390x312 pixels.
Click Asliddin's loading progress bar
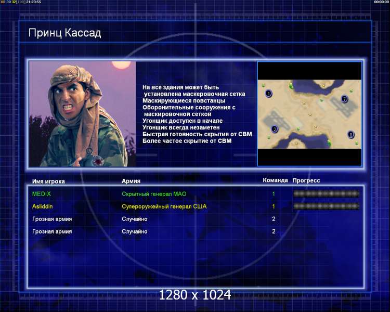click(326, 206)
